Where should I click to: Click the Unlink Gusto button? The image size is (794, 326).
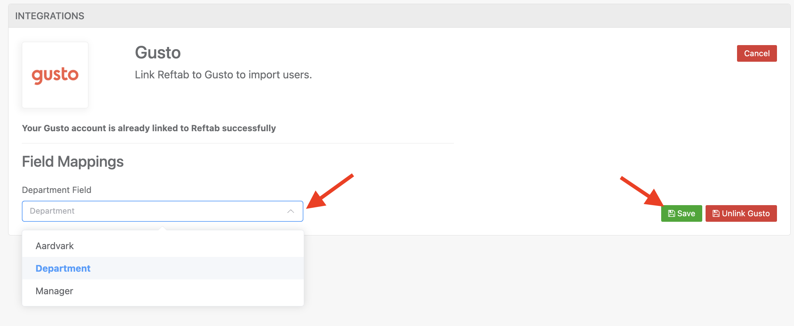pyautogui.click(x=741, y=214)
